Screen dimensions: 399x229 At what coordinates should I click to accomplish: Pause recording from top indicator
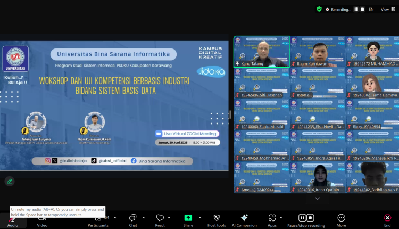[x=356, y=9]
